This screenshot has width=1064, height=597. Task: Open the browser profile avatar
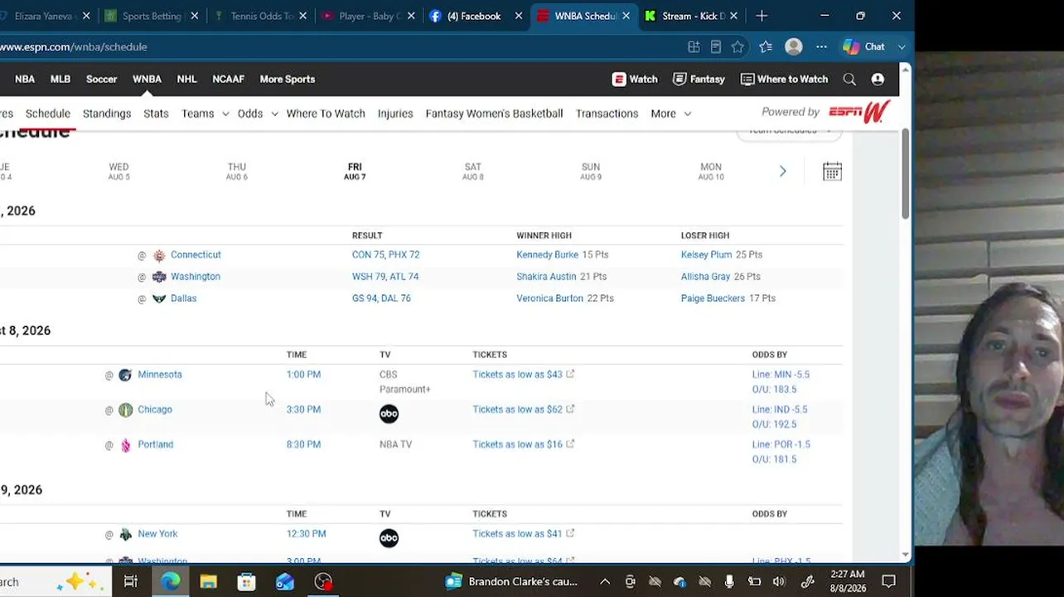tap(794, 46)
